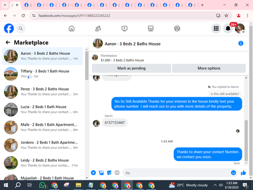Open Myjaeillah 2 Beds 1 Bath House chat
The height and width of the screenshot is (190, 253).
[x=43, y=177]
